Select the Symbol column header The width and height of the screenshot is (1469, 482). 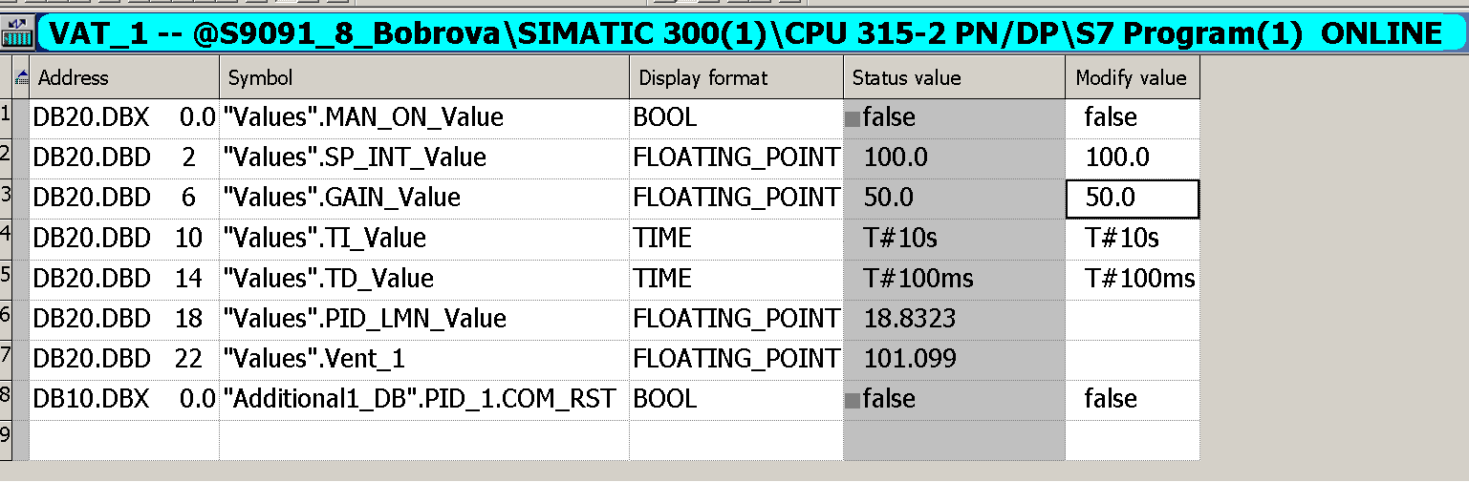[424, 77]
